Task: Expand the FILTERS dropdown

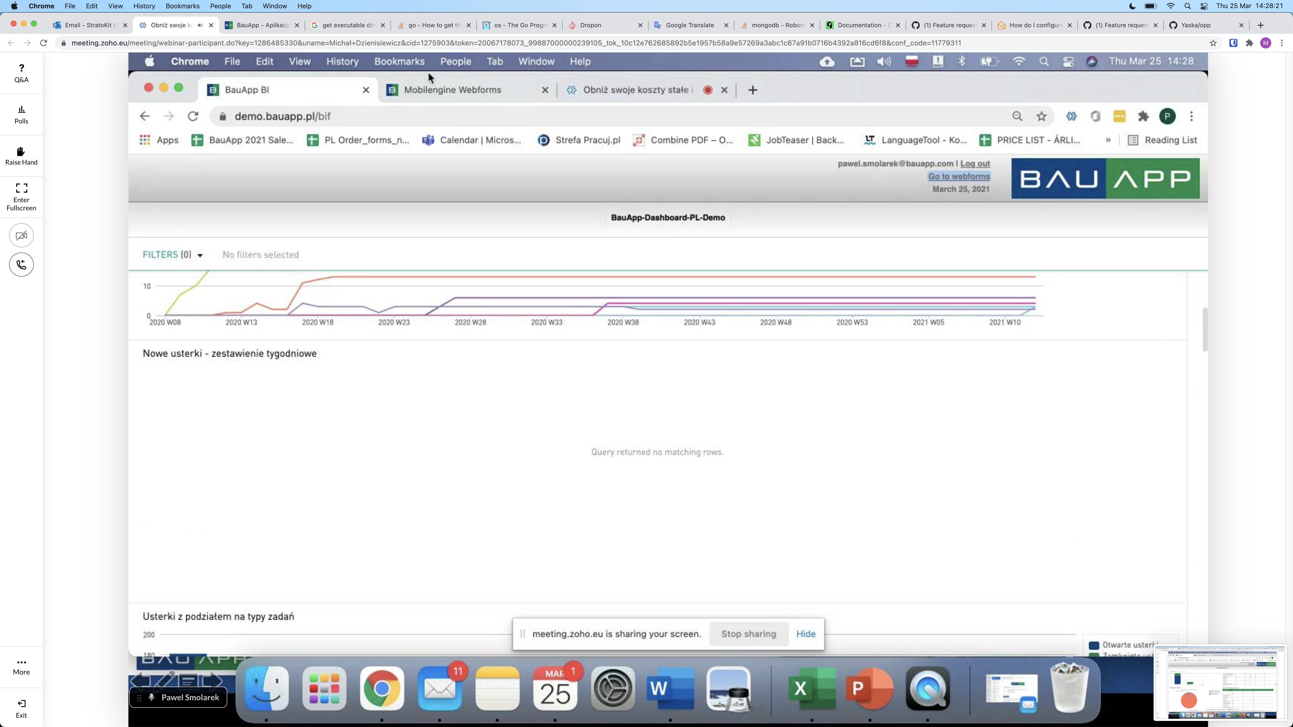Action: [x=172, y=255]
